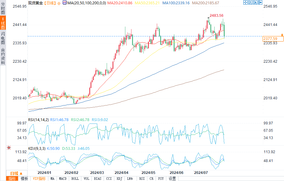Click the jump-to-right-edge chart icon
284x181 pixels.
260,2
